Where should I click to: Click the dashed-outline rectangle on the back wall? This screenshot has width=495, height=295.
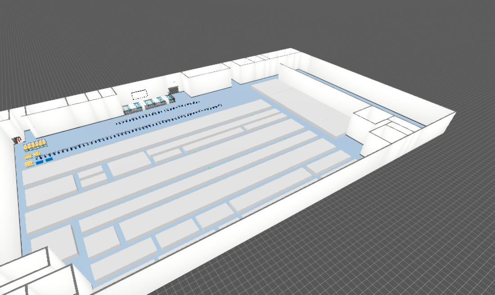click(x=139, y=95)
